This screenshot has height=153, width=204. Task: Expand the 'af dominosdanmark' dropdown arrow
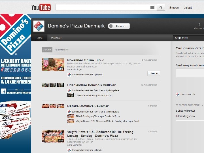click(x=202, y=105)
